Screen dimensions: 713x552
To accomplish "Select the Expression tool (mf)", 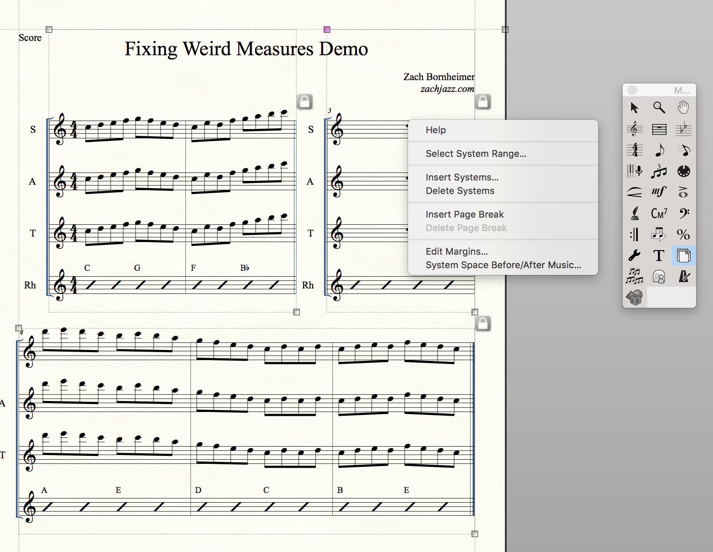I will (x=659, y=192).
